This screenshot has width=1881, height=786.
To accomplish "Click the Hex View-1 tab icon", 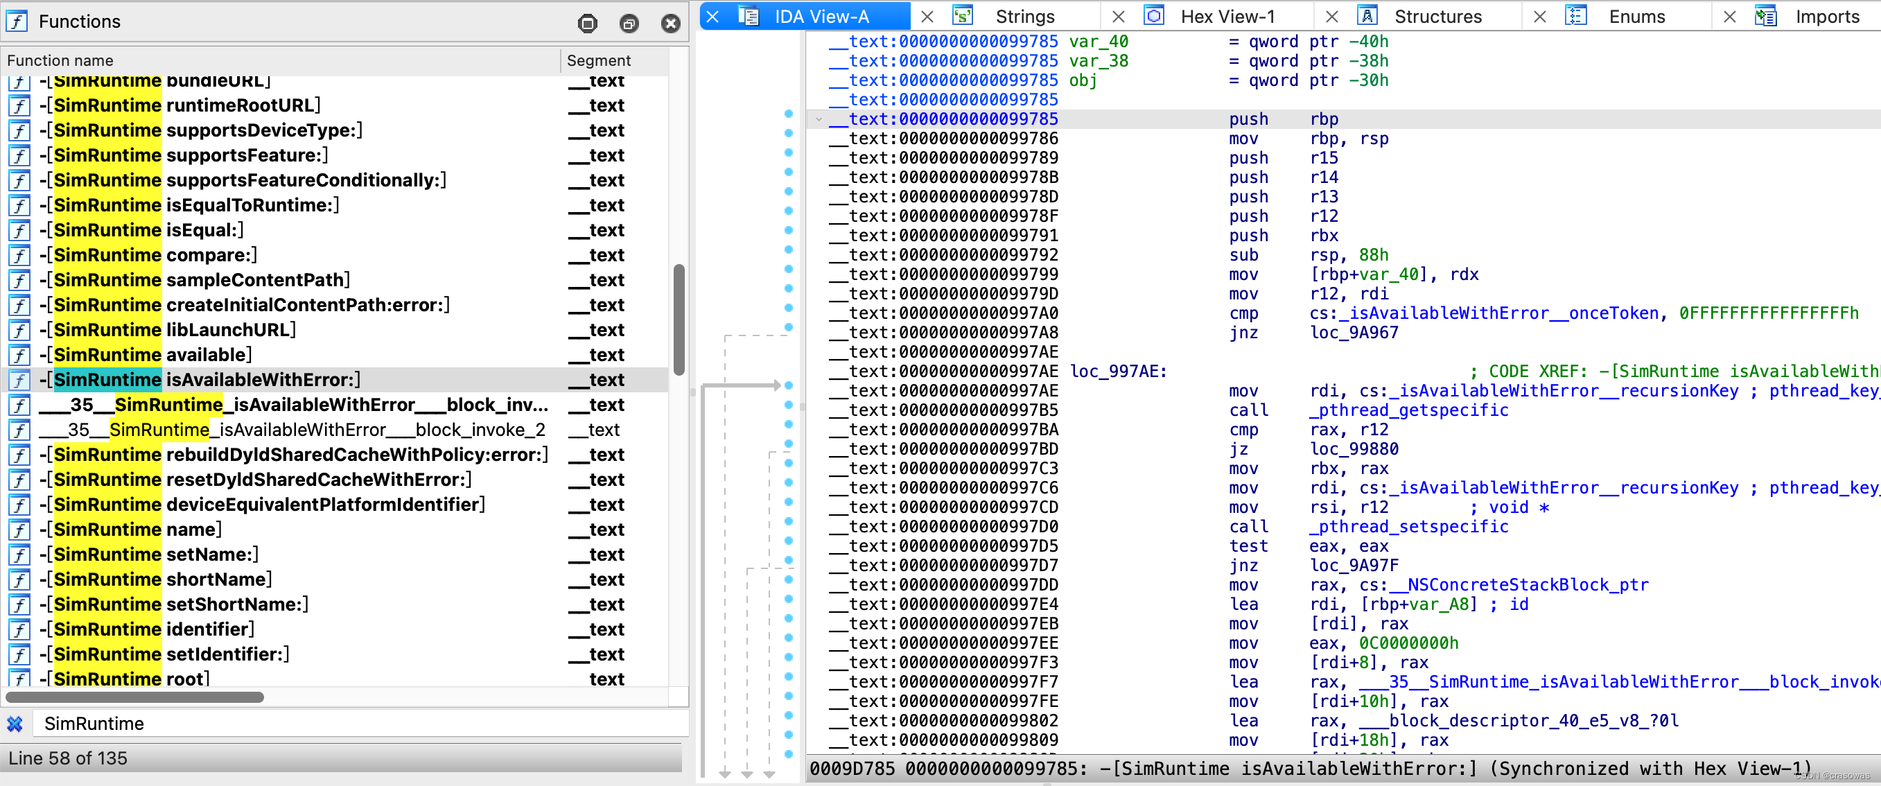I will point(1154,16).
